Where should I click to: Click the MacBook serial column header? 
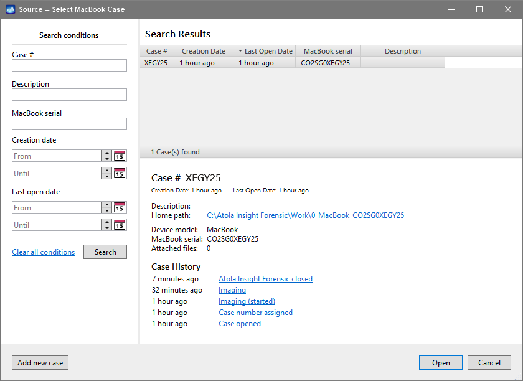pyautogui.click(x=328, y=51)
